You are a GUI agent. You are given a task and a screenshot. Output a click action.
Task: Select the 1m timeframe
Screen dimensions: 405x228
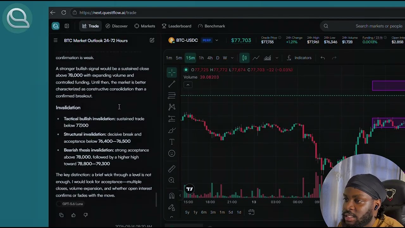pos(169,58)
